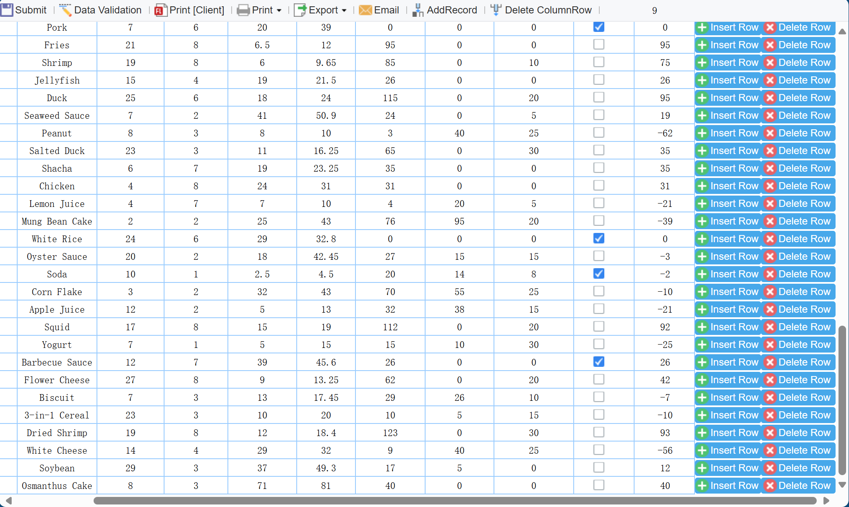The height and width of the screenshot is (507, 849).
Task: Click the Print toolbar item
Action: tap(262, 10)
